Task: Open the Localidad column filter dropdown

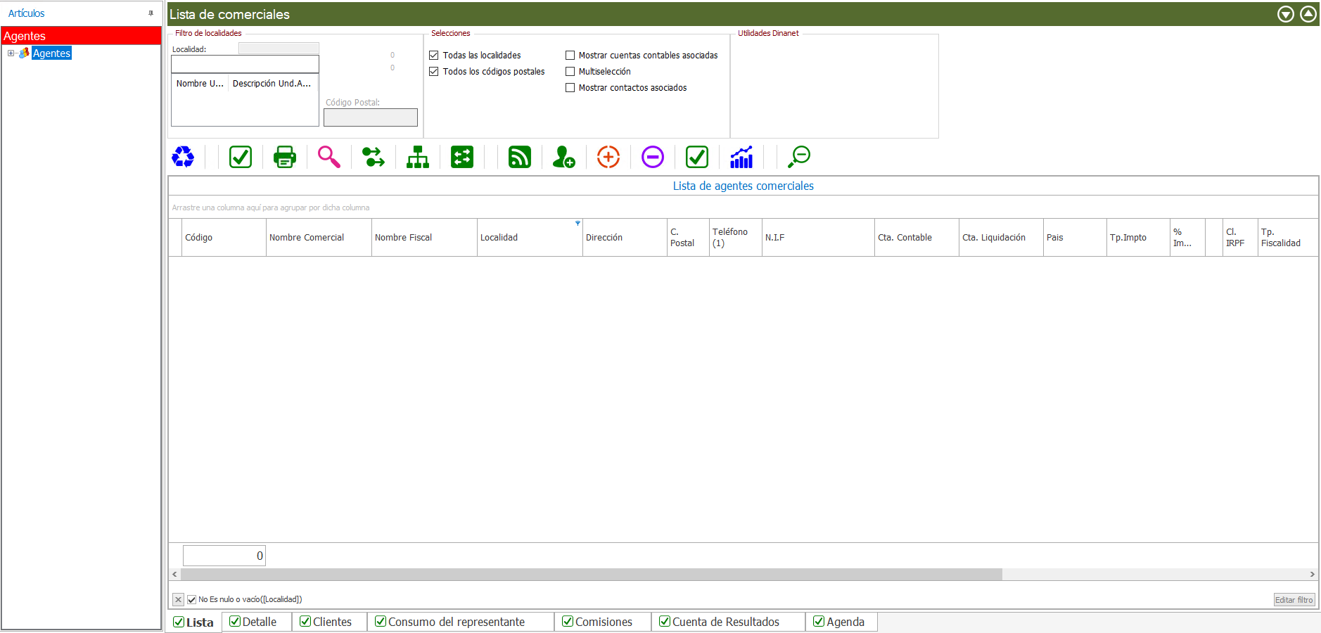Action: click(x=577, y=224)
